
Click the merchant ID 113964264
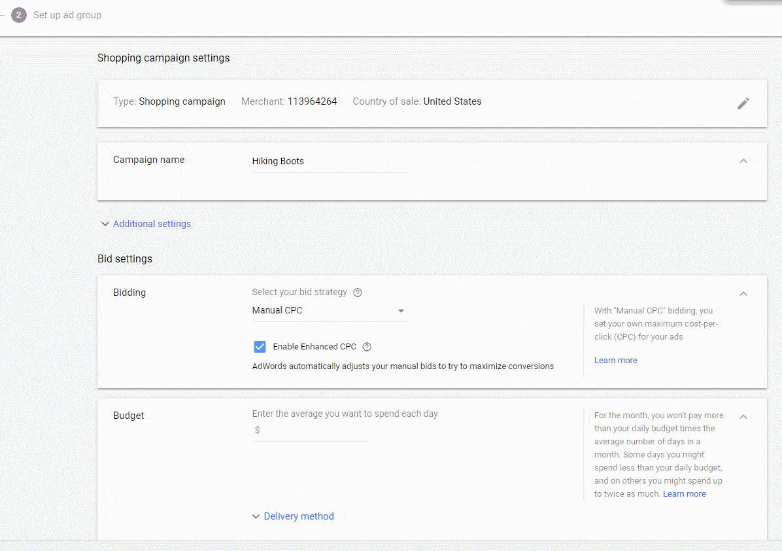tap(312, 101)
